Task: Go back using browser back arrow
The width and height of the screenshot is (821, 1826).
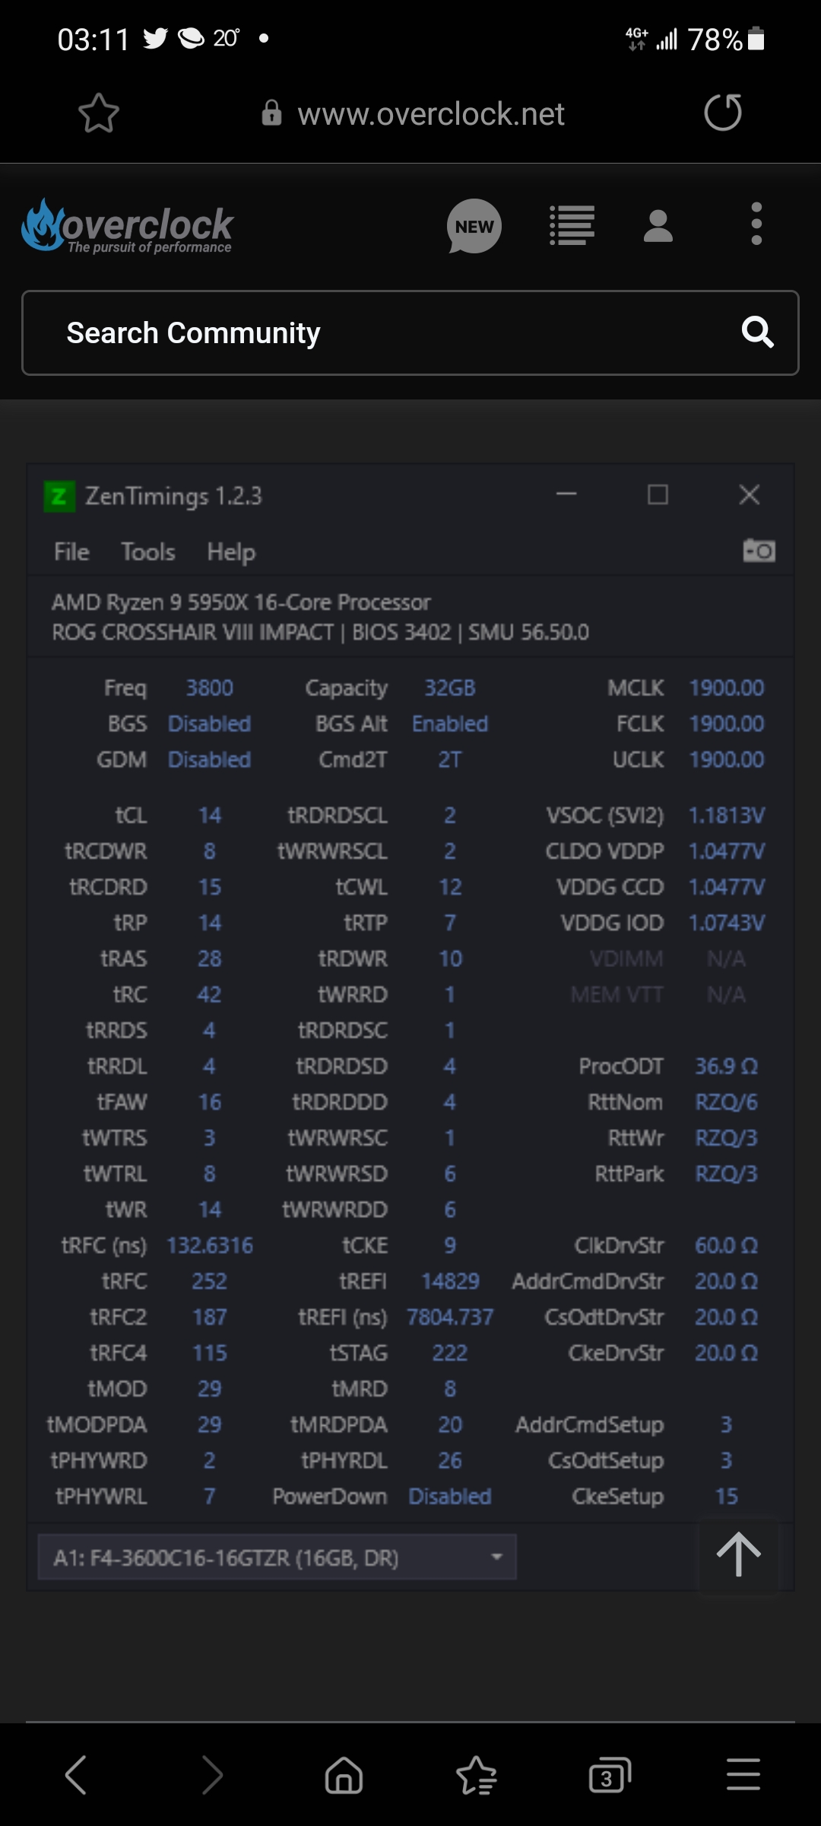Action: click(x=76, y=1775)
